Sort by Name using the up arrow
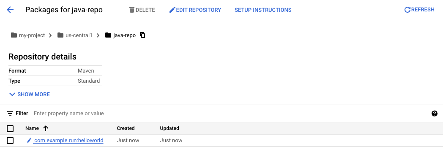 point(46,128)
